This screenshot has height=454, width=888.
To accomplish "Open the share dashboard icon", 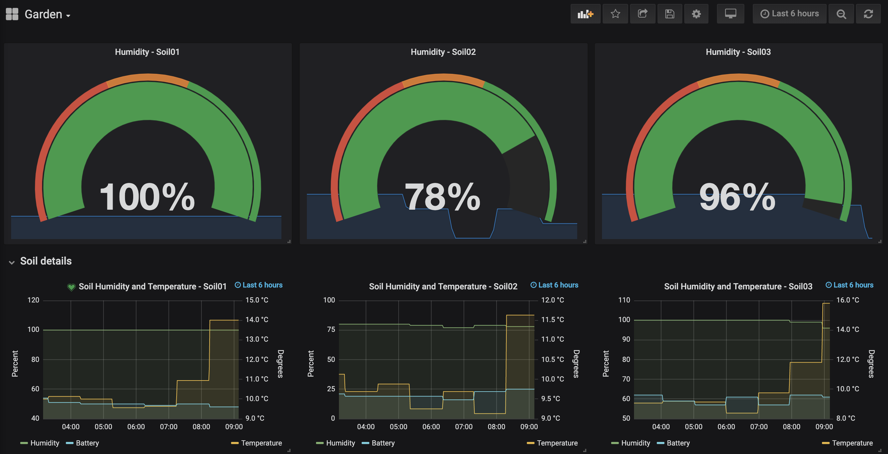I will (642, 14).
